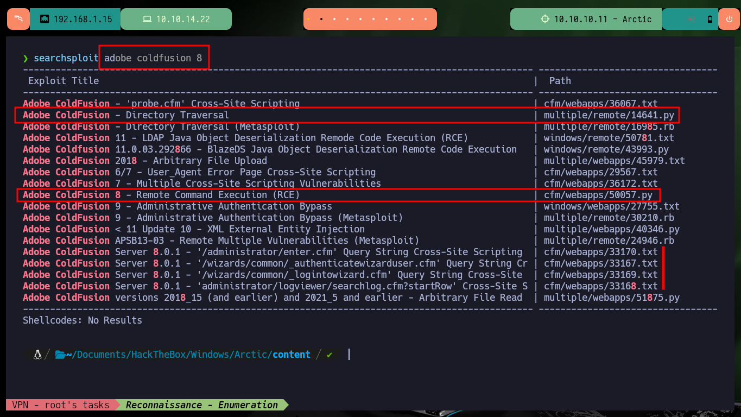Click the battery status icon
Screen dimensions: 741x417
pos(710,20)
